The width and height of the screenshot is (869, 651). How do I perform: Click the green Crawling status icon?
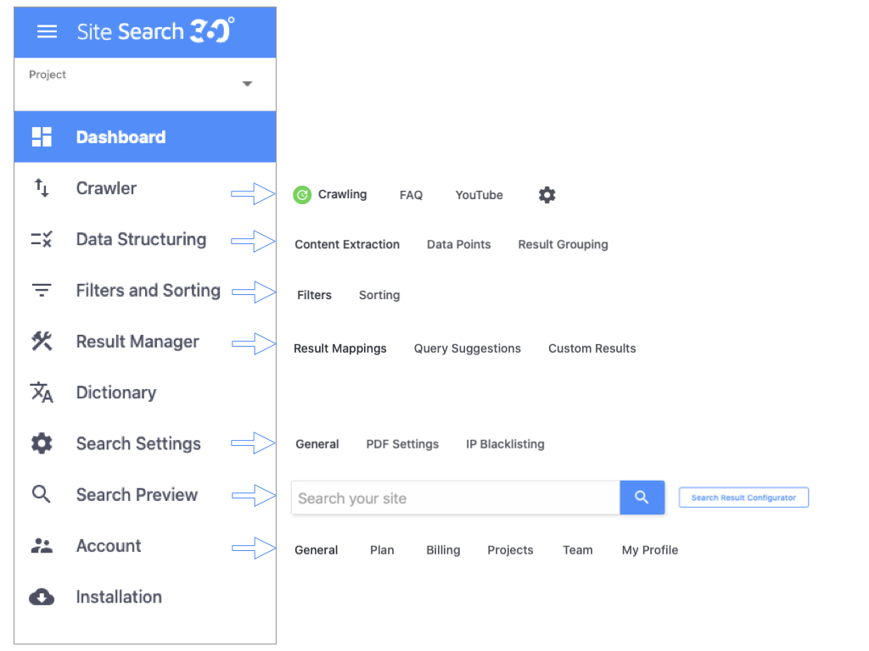302,195
